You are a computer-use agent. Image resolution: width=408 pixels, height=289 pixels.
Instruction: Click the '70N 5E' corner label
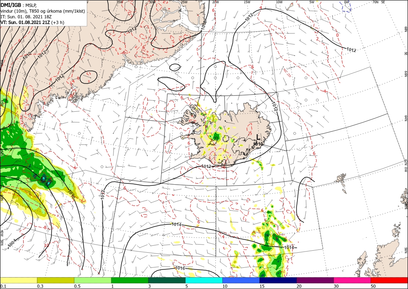coord(379,2)
